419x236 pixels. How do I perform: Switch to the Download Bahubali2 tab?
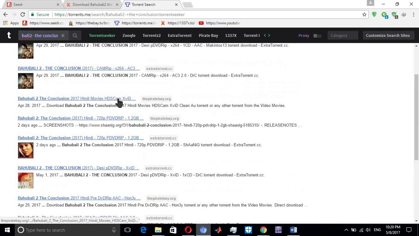(92, 5)
